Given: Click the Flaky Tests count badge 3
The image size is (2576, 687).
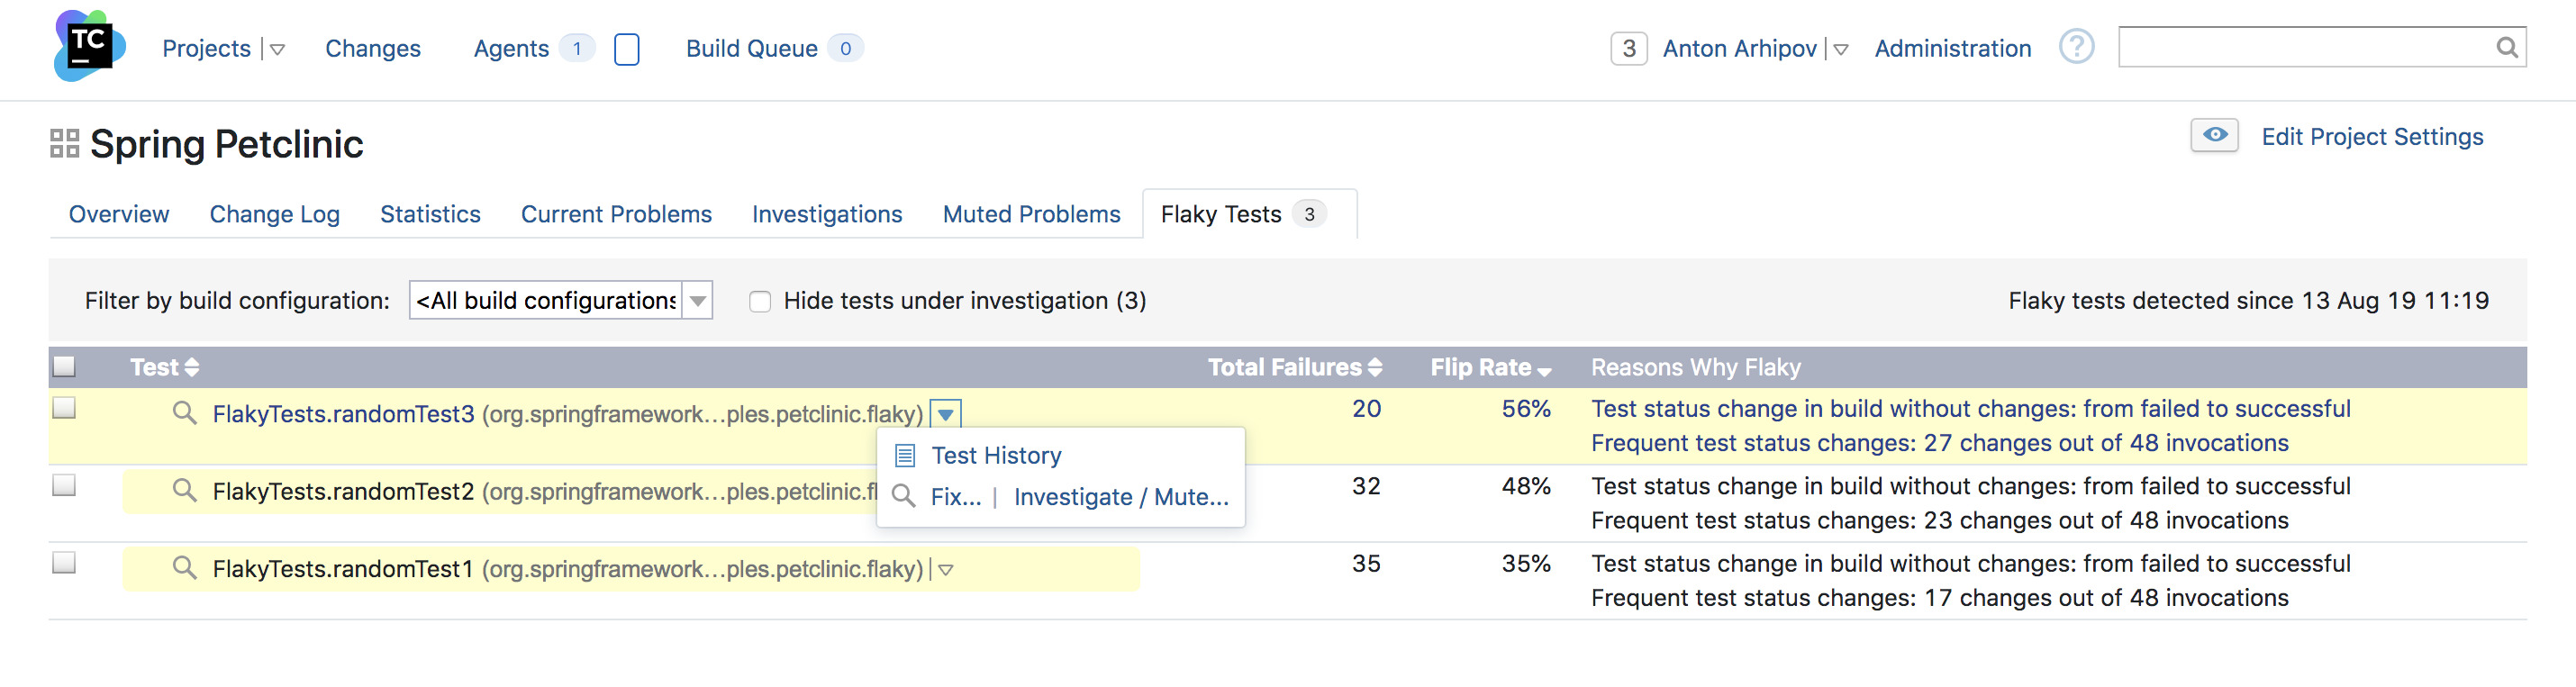Looking at the screenshot, I should point(1309,214).
